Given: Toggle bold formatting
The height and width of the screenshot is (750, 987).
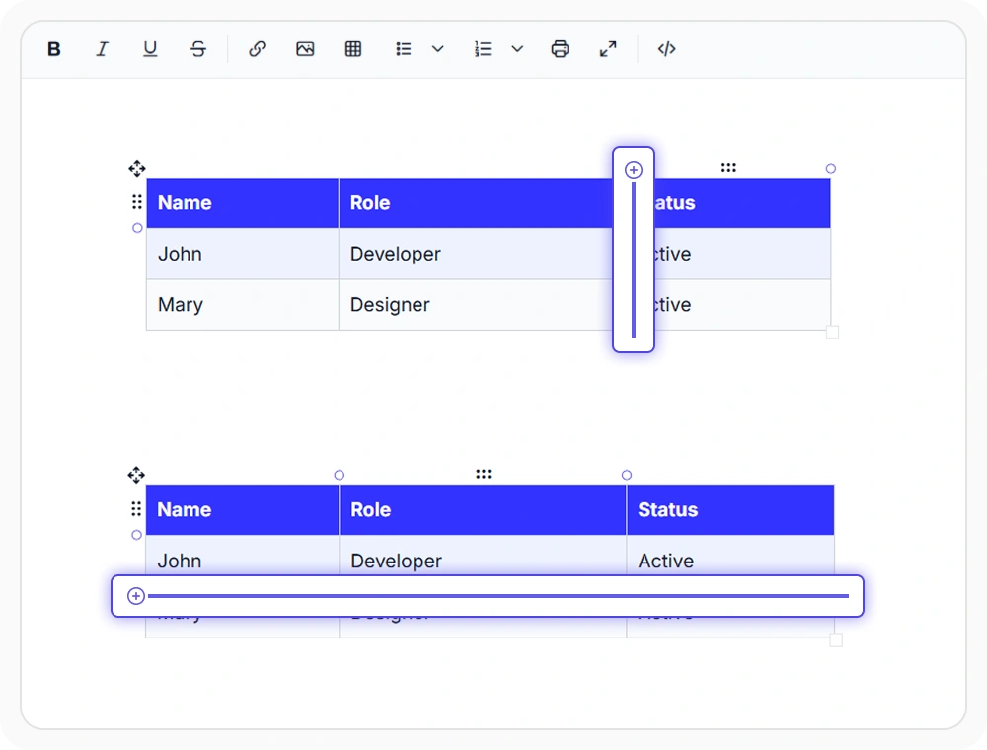Looking at the screenshot, I should (x=54, y=49).
